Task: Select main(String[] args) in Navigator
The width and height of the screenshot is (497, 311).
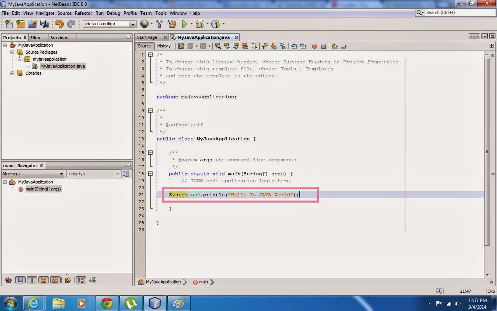Action: click(43, 189)
